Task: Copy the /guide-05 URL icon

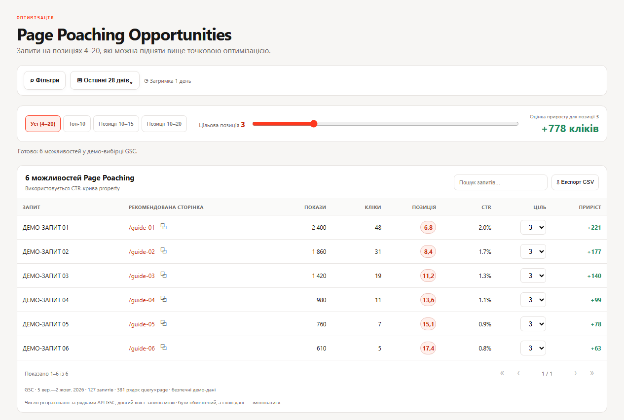Action: 164,323
